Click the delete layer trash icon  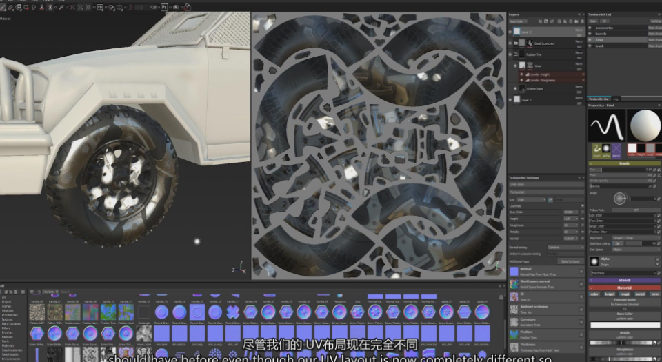[x=583, y=21]
